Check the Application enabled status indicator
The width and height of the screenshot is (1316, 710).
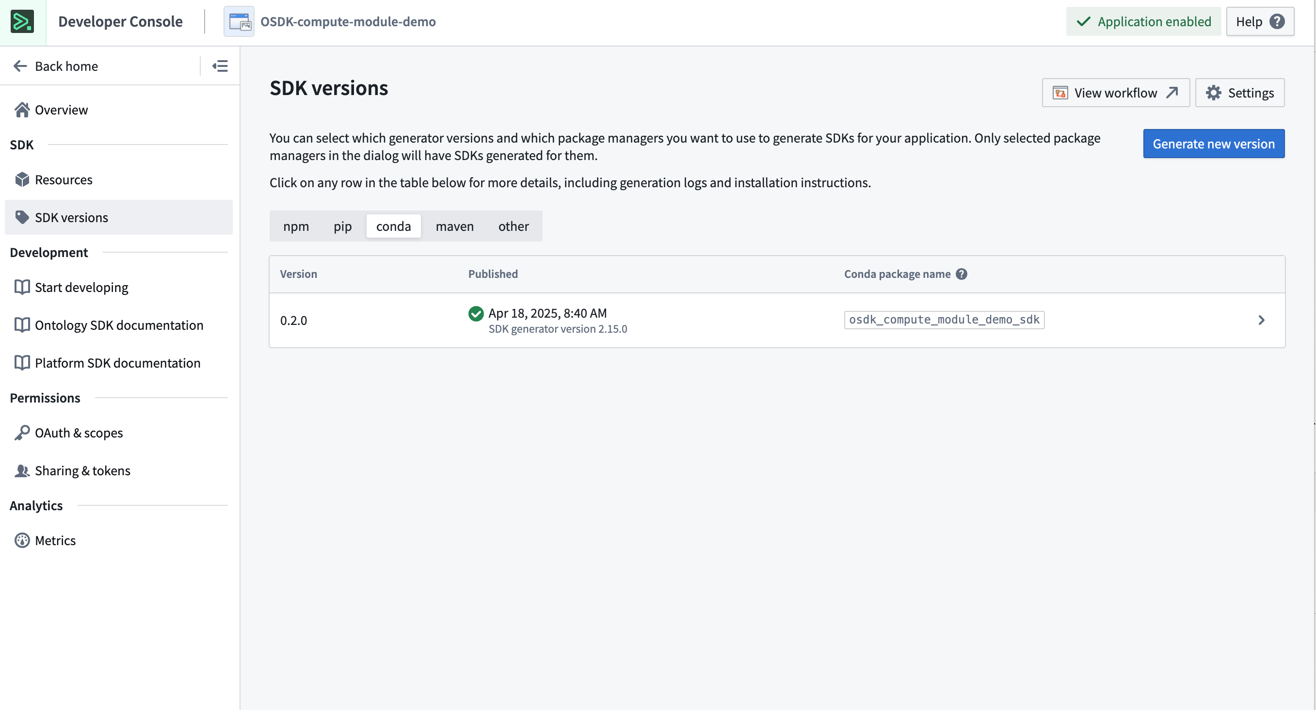1143,21
